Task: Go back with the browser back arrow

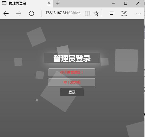Action: [x=6, y=13]
